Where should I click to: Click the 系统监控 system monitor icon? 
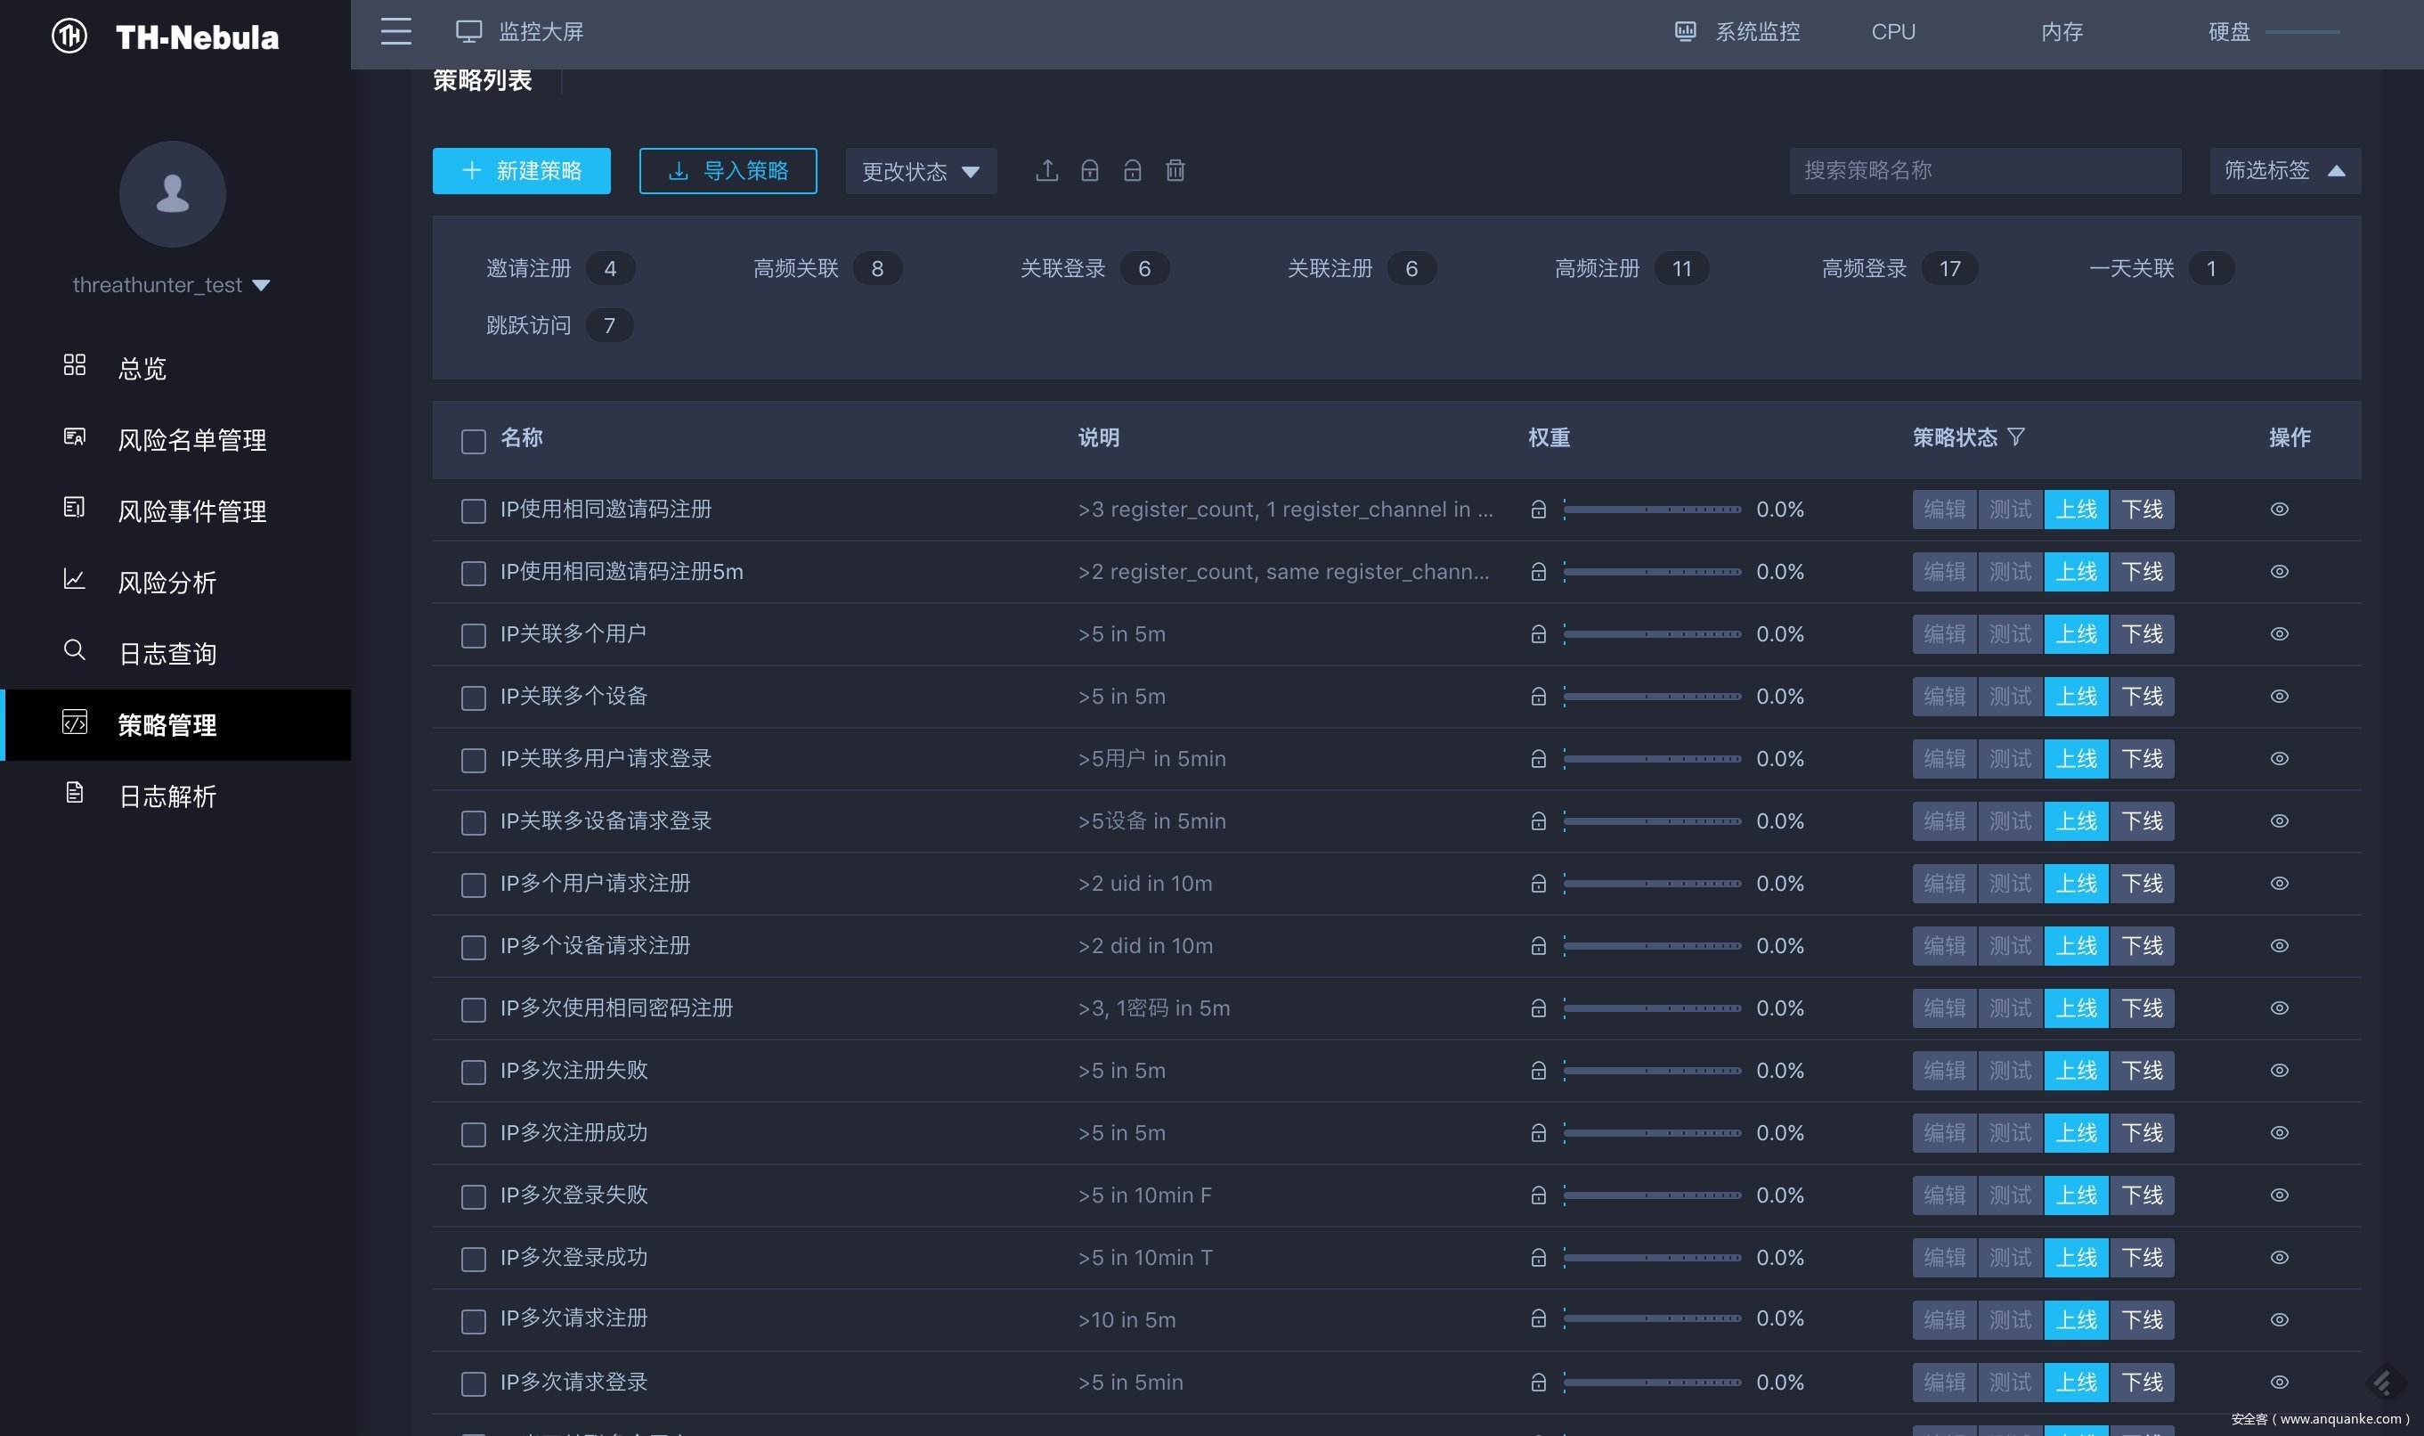pos(1685,31)
